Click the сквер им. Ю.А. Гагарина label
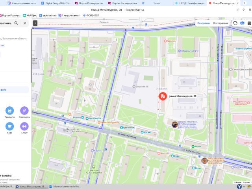252x189 pixels. click(x=94, y=171)
